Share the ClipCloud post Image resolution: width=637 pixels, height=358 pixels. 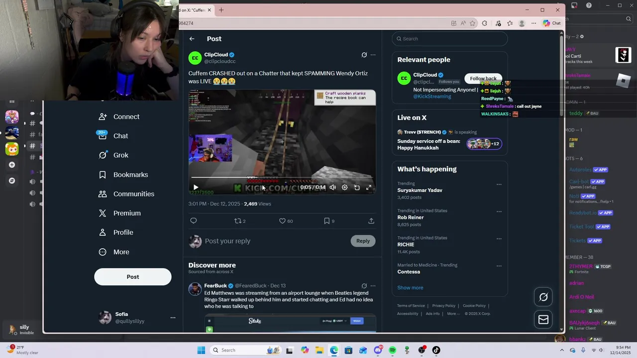point(371,221)
